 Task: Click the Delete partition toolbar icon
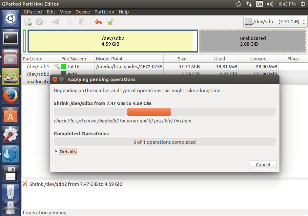point(39,22)
